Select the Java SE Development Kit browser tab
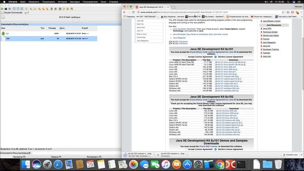This screenshot has height=171, width=304. click(x=152, y=7)
